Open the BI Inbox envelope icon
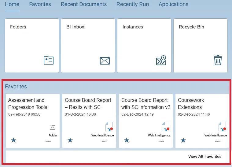The image size is (232, 167). click(x=105, y=61)
